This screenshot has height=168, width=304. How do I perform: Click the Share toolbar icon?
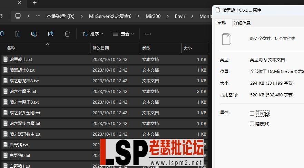click(51, 34)
